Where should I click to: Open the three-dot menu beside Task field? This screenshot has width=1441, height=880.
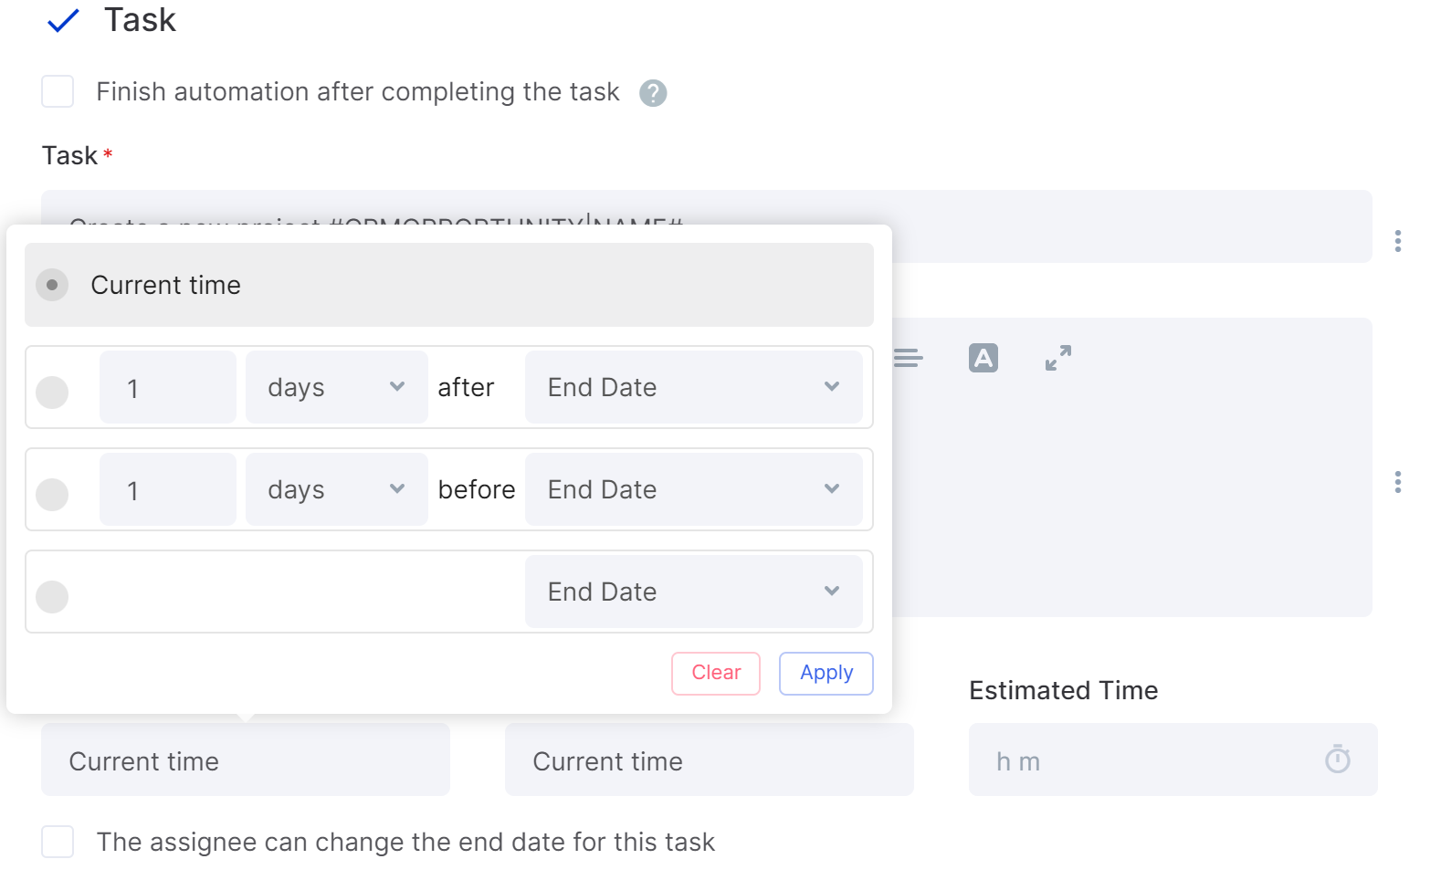coord(1397,241)
